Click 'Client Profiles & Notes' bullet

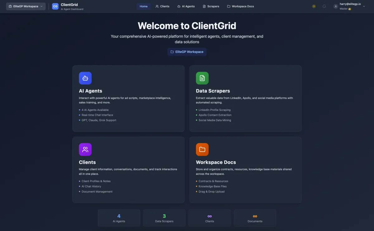(96, 181)
